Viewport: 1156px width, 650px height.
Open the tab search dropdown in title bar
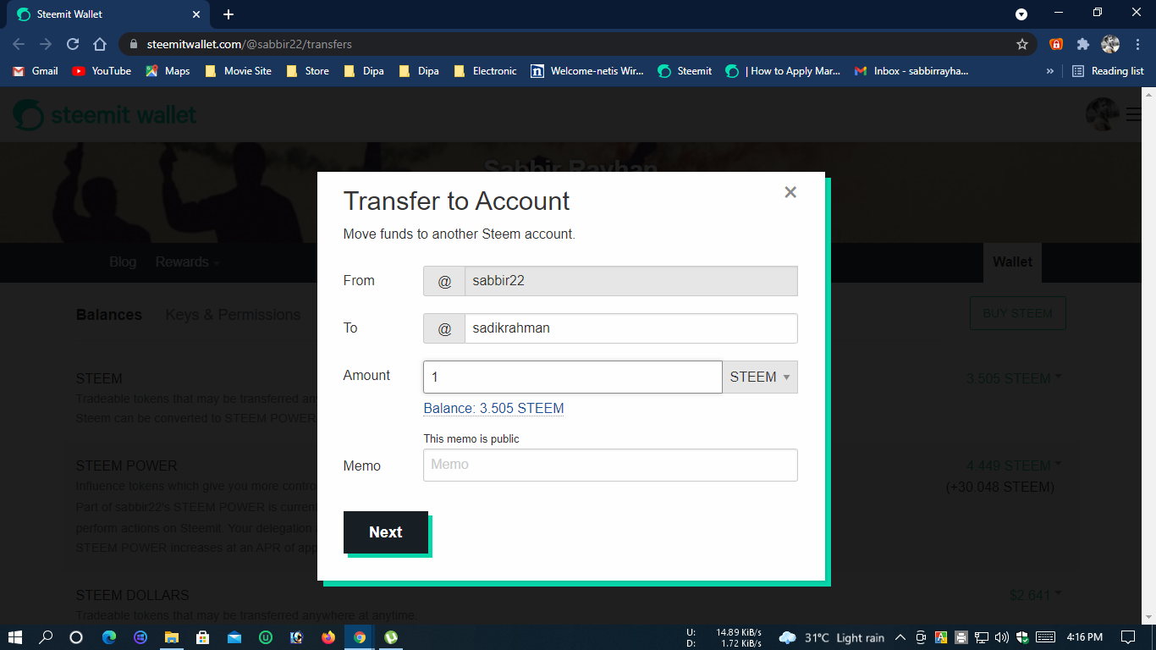pos(1021,14)
